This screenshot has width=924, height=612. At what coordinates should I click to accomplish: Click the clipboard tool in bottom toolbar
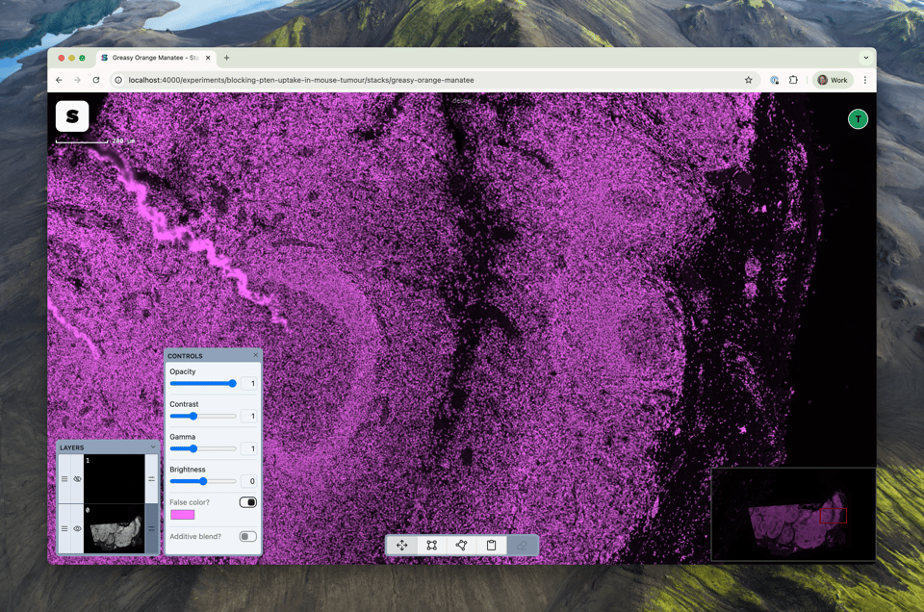[x=492, y=546]
